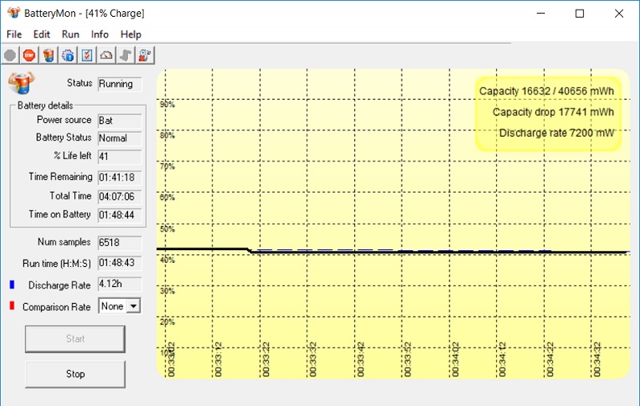This screenshot has width=640, height=406.
Task: Open the Info menu
Action: tap(100, 34)
